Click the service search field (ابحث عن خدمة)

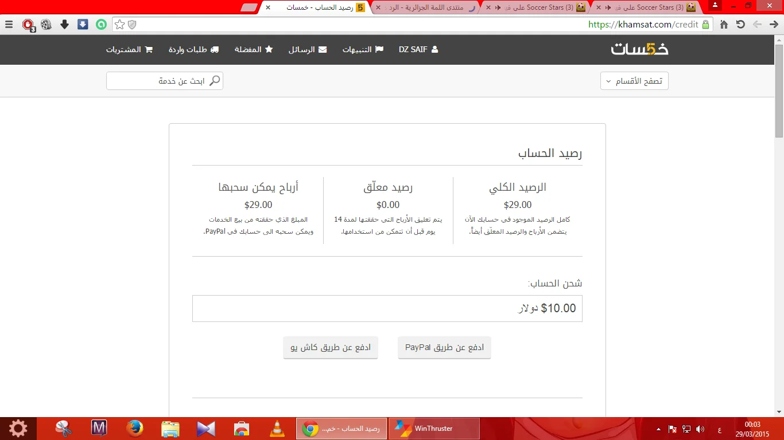coord(165,81)
